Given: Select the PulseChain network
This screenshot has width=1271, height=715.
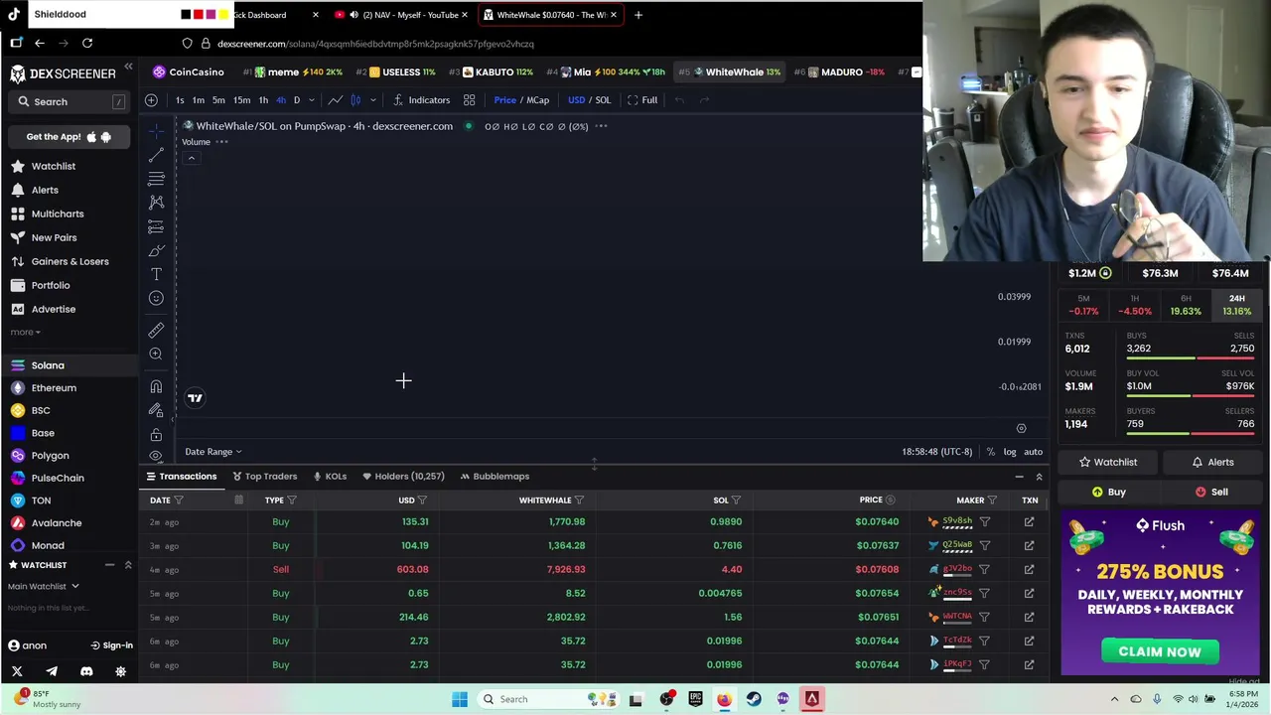Looking at the screenshot, I should point(58,478).
